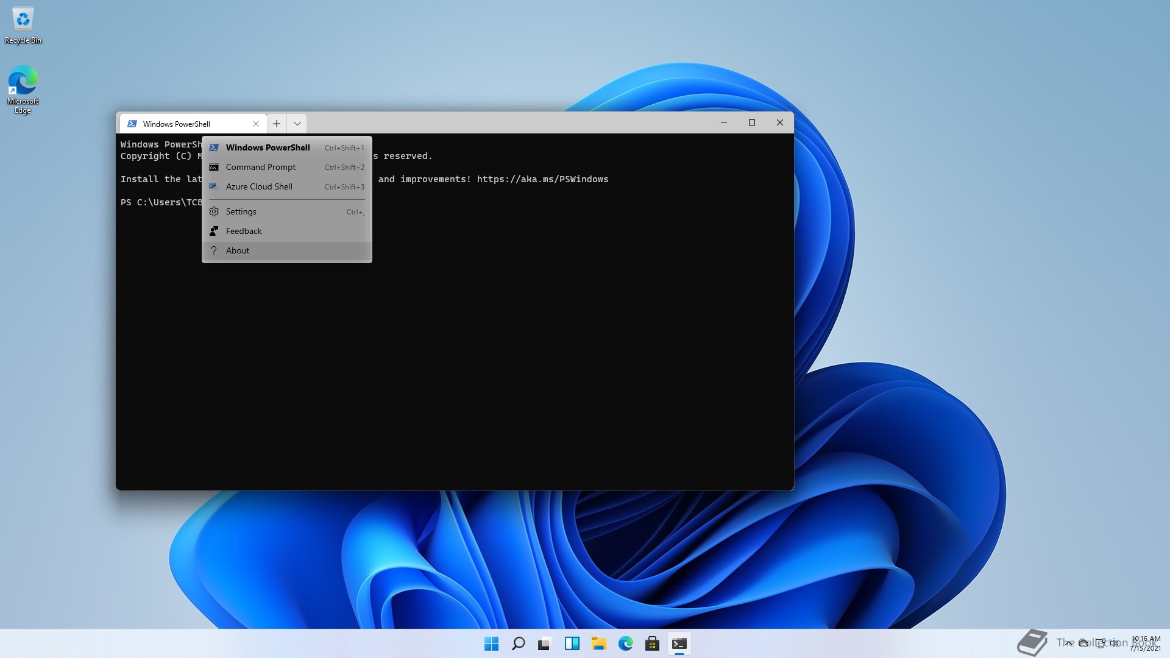Screen dimensions: 1170x658
Task: Close the Windows Terminal window
Action: [x=780, y=122]
